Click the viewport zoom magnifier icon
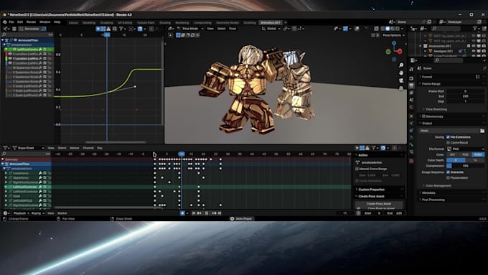Image resolution: width=488 pixels, height=275 pixels. [401, 65]
